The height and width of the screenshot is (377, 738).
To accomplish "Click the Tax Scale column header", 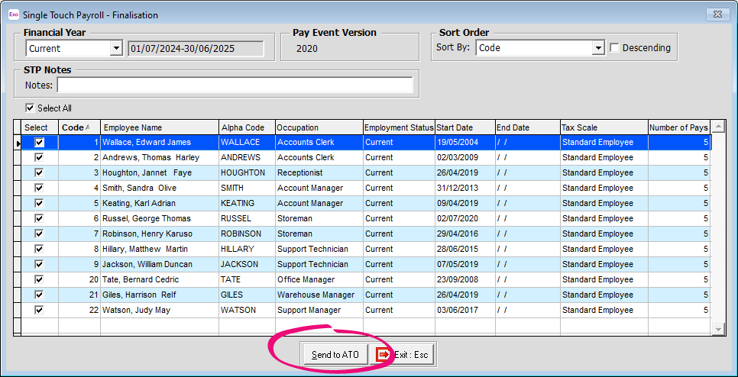I will pos(603,127).
